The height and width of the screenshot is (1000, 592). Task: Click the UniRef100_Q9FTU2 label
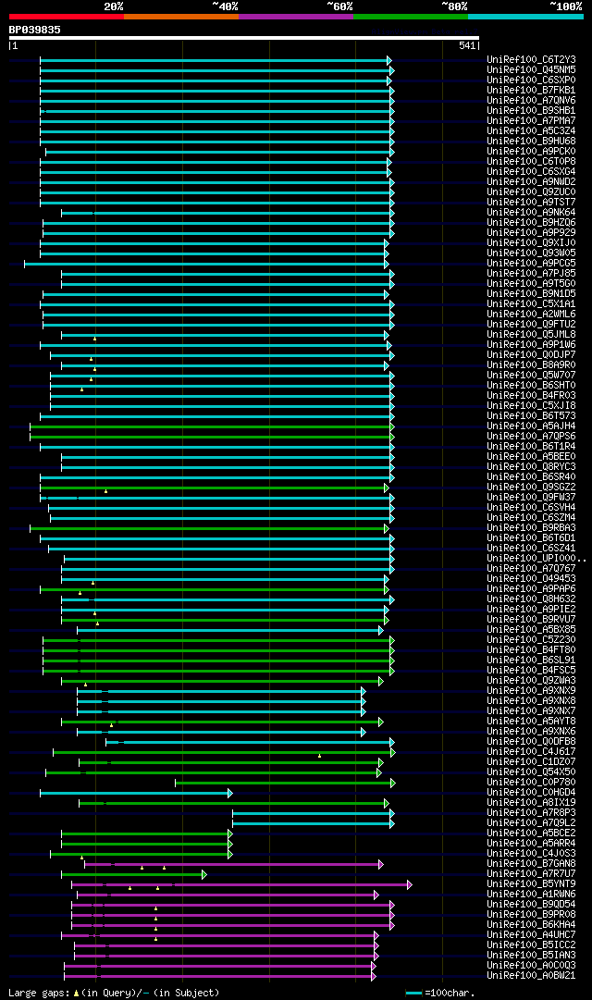coord(531,325)
